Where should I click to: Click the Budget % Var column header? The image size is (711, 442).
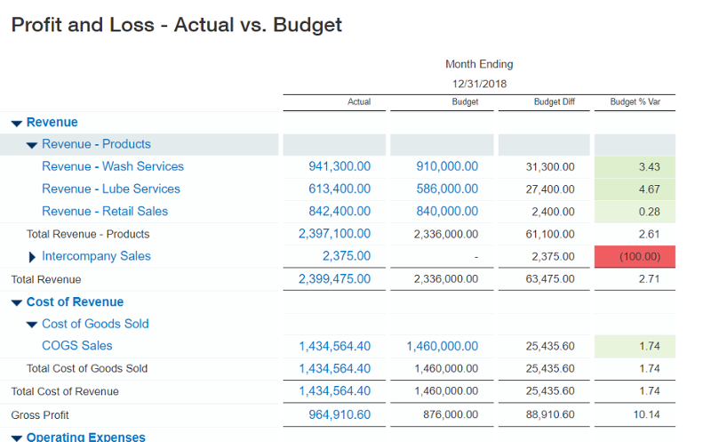click(635, 102)
